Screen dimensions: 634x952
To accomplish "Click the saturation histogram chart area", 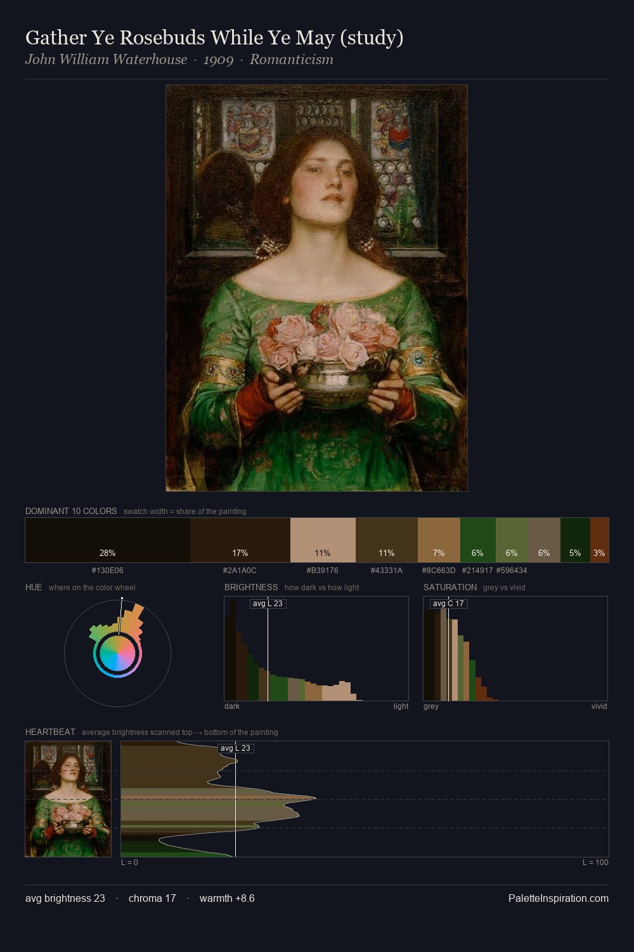I will point(515,649).
